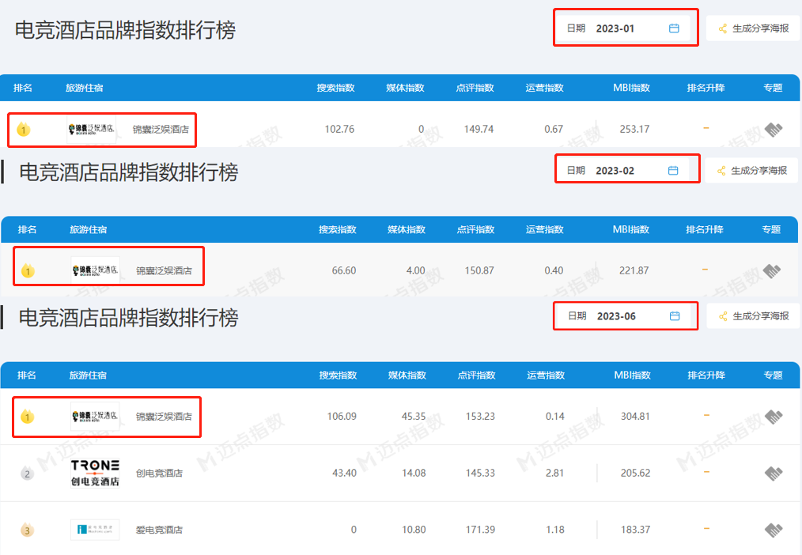This screenshot has width=802, height=555.
Task: Open the 创电竞酒店 brand name link
Action: pyautogui.click(x=159, y=474)
